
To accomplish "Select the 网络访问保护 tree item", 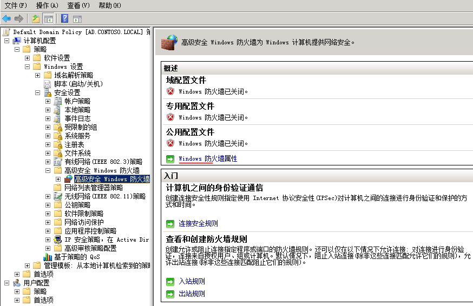I will pyautogui.click(x=84, y=223).
